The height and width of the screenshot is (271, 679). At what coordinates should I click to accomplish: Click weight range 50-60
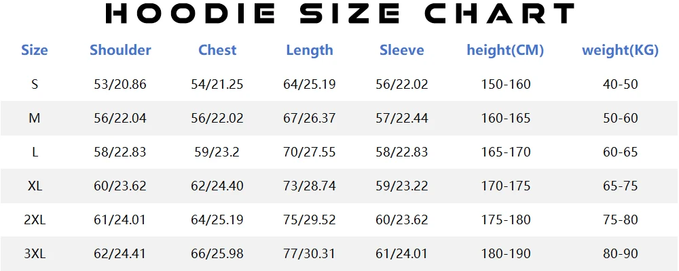[x=621, y=119]
